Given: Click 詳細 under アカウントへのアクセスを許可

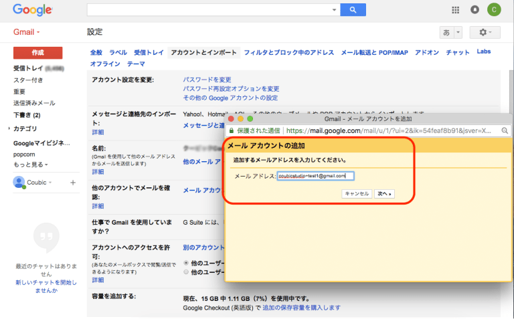Looking at the screenshot, I should click(98, 280).
